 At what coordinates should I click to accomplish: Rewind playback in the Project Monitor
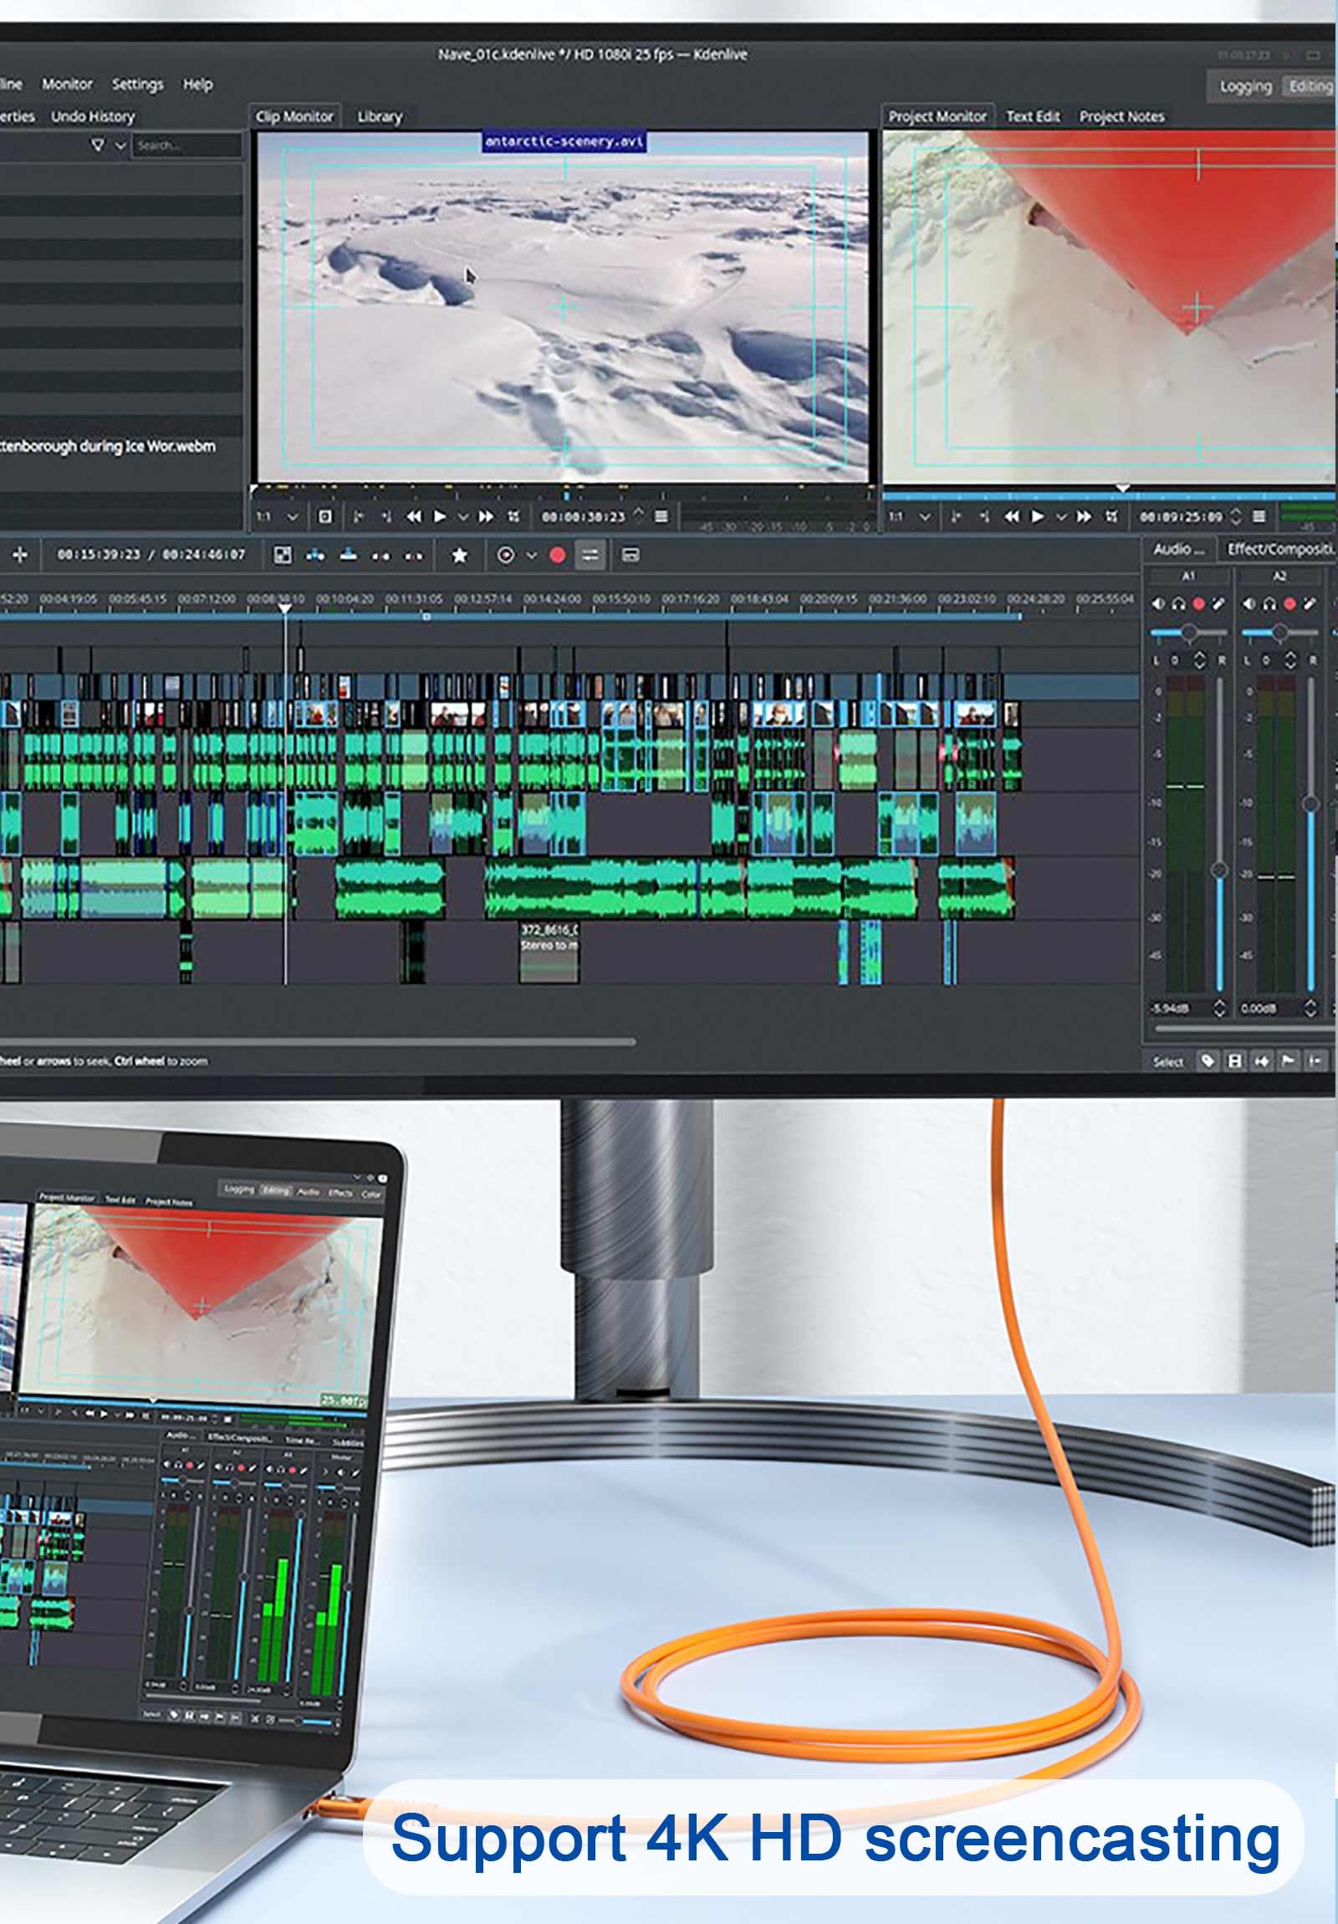point(1011,516)
